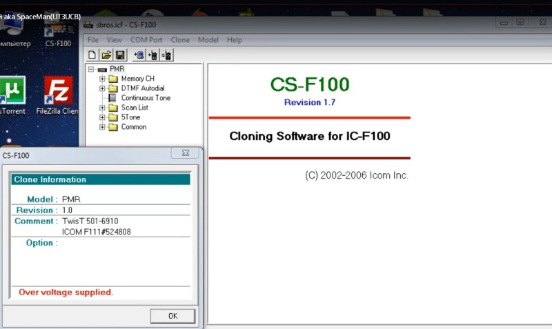
Task: Click the 'Revision 1.7' text
Action: pyautogui.click(x=310, y=102)
